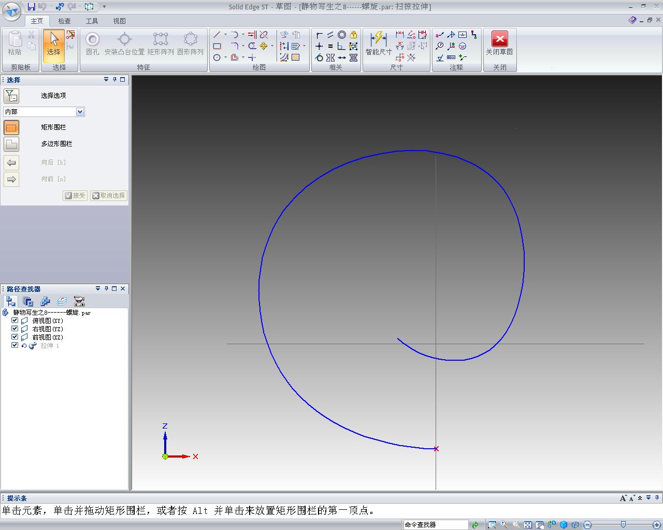Image resolution: width=663 pixels, height=530 pixels.
Task: Click the Save icon in quick access toolbar
Action: (31, 7)
